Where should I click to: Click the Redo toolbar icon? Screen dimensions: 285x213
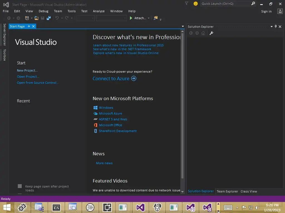click(67, 18)
